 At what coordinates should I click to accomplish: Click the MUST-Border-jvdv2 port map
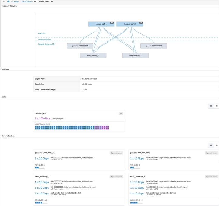coord(72,128)
